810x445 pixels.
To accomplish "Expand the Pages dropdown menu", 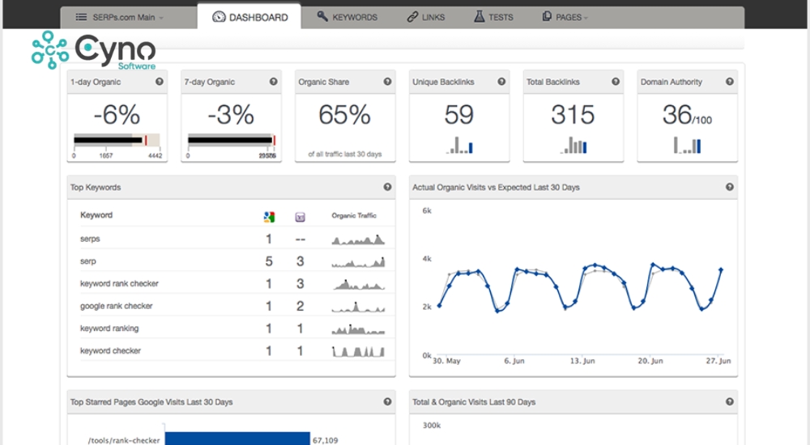I will (x=565, y=17).
